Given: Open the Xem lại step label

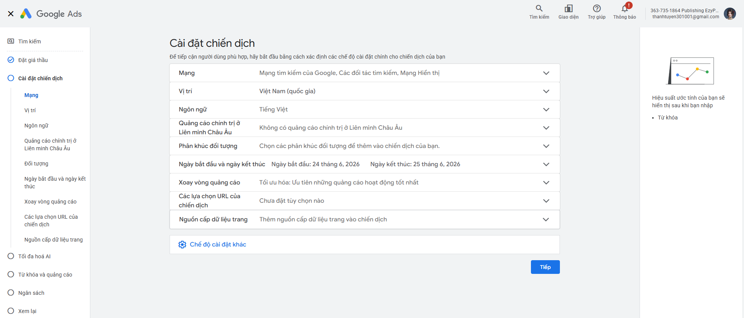Looking at the screenshot, I should [x=27, y=311].
